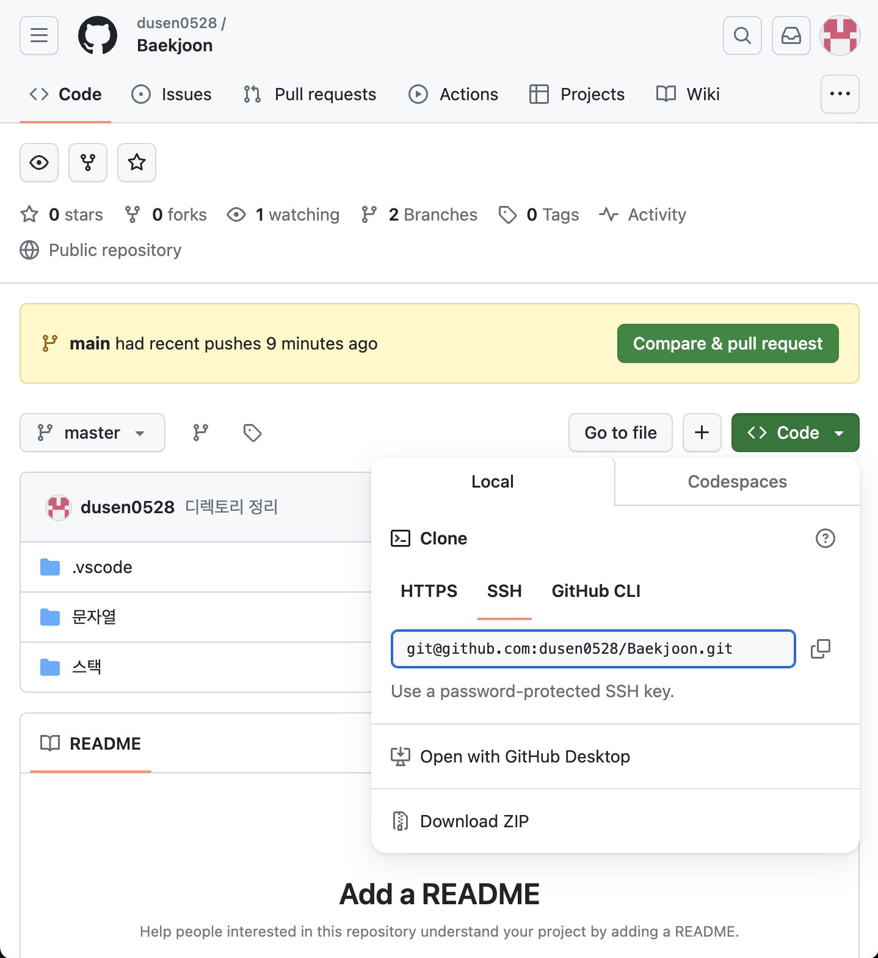Open the search magnifier button
This screenshot has height=958, width=878.
pos(742,35)
